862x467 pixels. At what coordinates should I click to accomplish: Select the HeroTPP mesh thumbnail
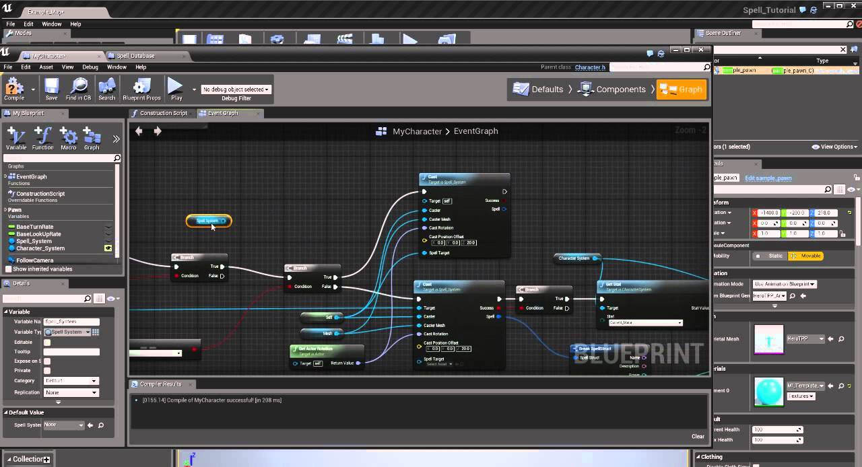click(769, 339)
